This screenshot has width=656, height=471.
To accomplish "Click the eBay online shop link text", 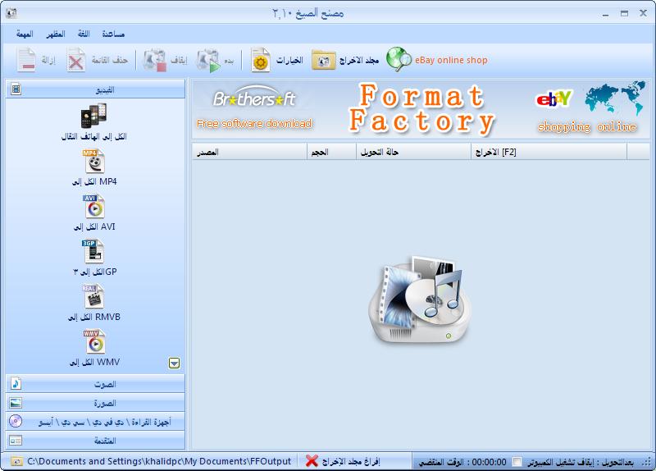I will (451, 60).
